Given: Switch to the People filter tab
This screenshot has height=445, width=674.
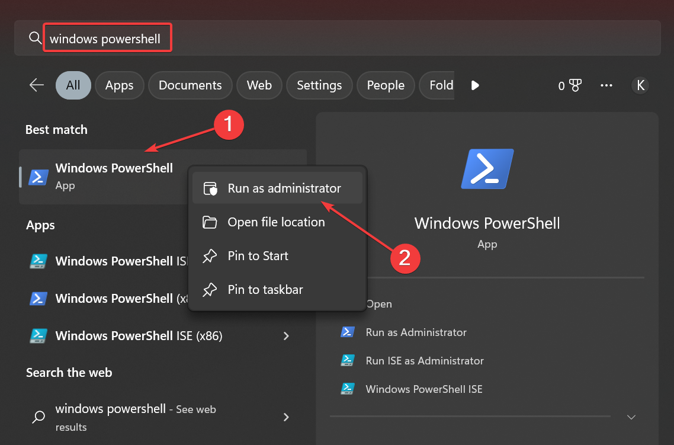Looking at the screenshot, I should tap(386, 85).
